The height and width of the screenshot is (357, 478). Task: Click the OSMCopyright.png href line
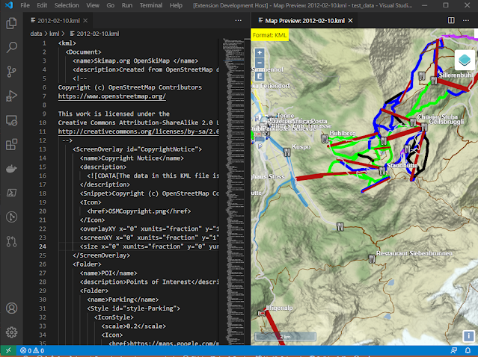(x=139, y=211)
